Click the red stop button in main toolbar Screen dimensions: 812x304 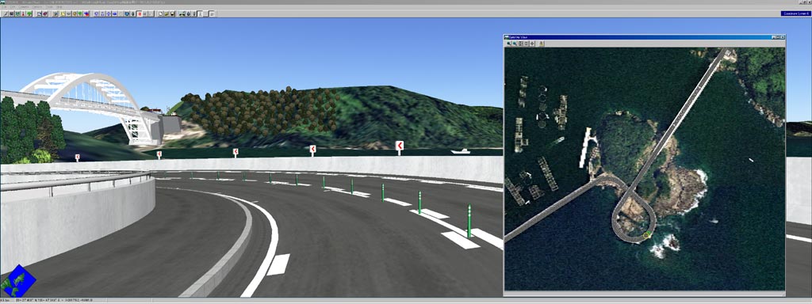coord(140,14)
